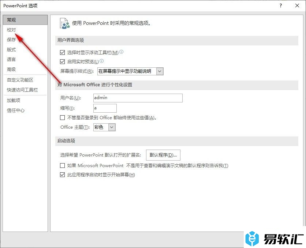Open the 保存 category
The image size is (306, 248).
point(25,40)
